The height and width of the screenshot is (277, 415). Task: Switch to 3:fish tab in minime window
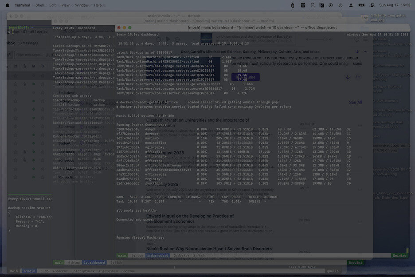pyautogui.click(x=199, y=256)
